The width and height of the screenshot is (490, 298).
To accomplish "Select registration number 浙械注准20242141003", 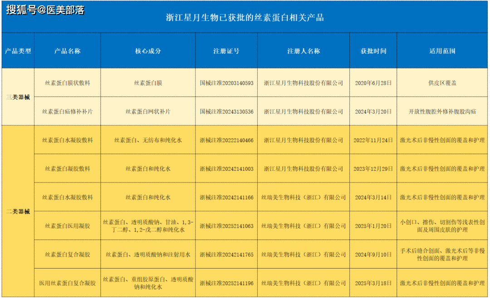I will tap(226, 169).
